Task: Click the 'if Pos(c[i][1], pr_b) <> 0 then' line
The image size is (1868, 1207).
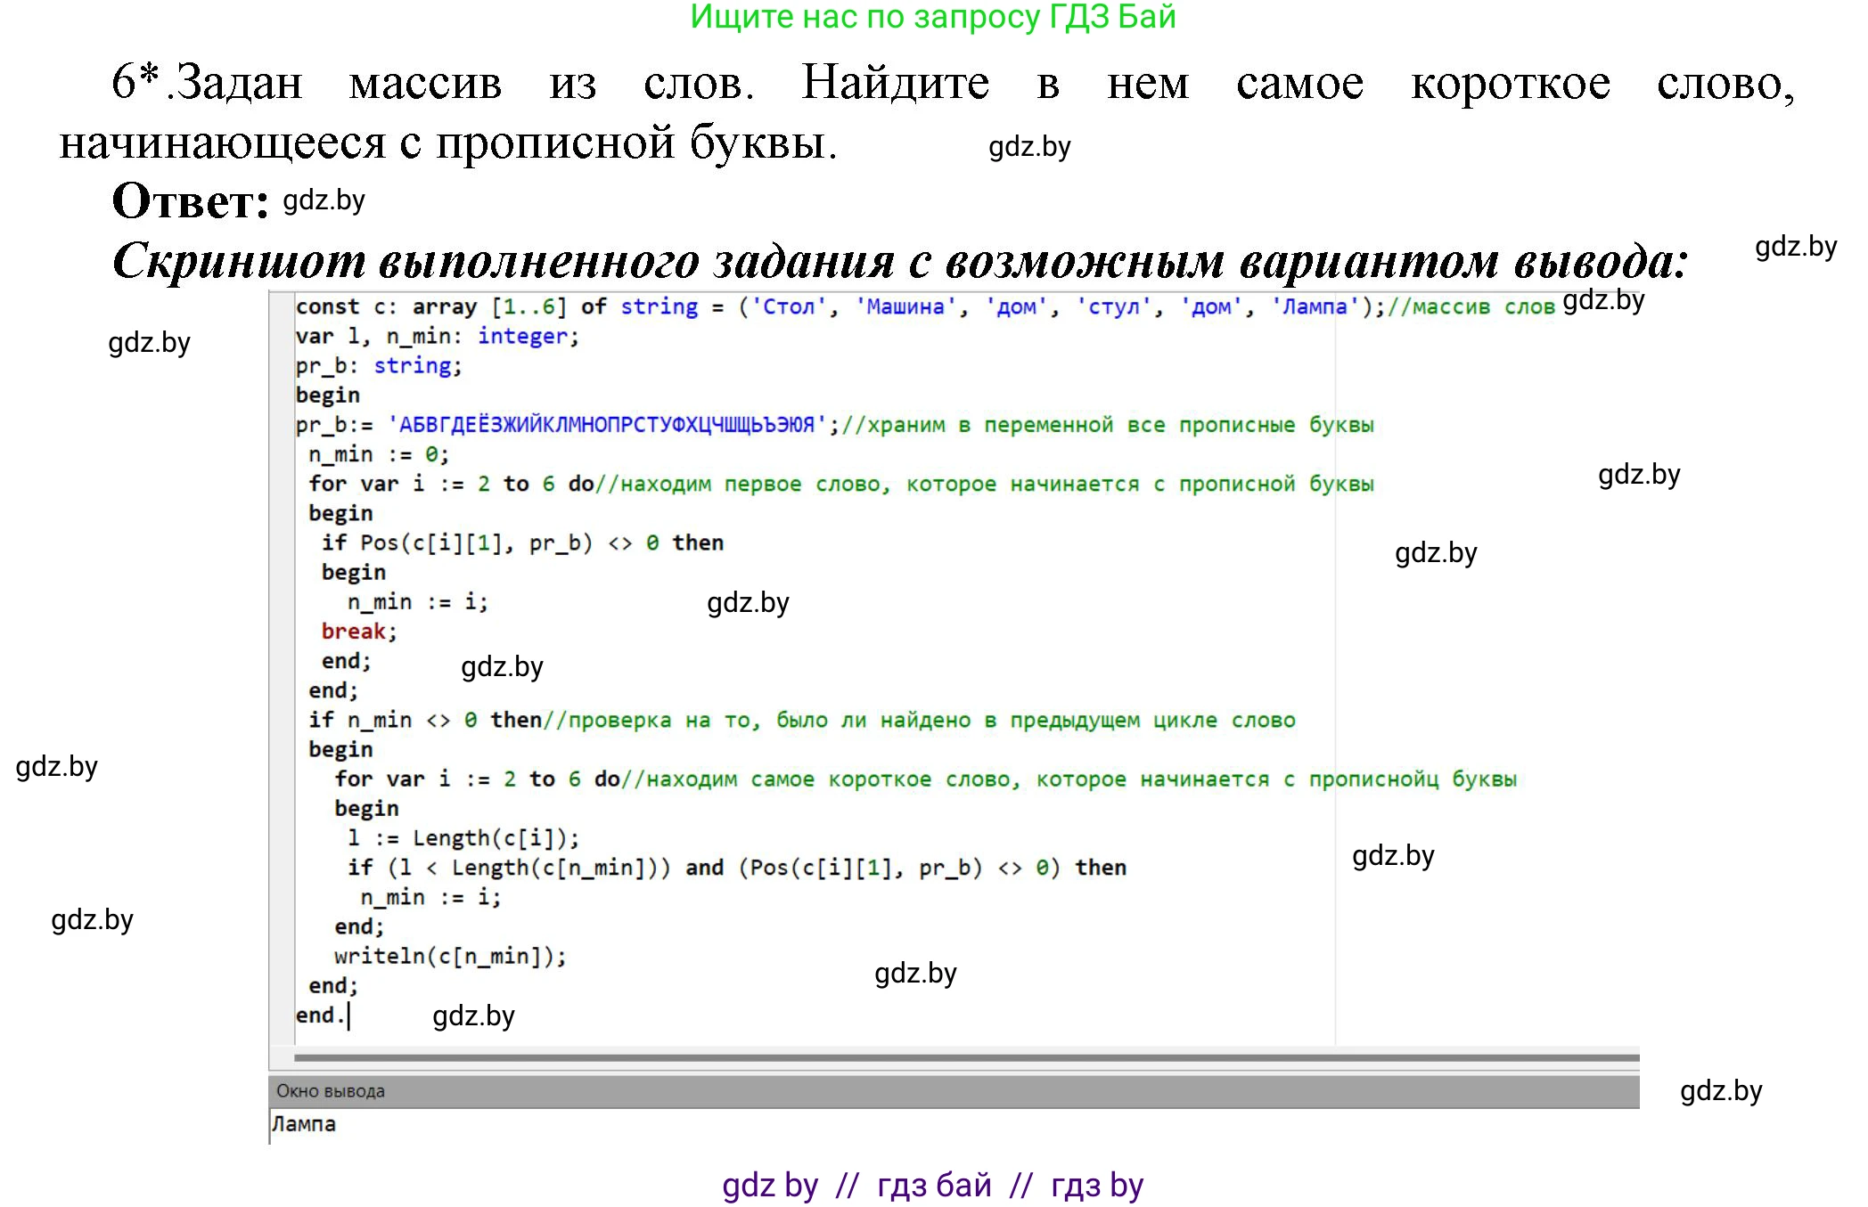Action: click(522, 542)
